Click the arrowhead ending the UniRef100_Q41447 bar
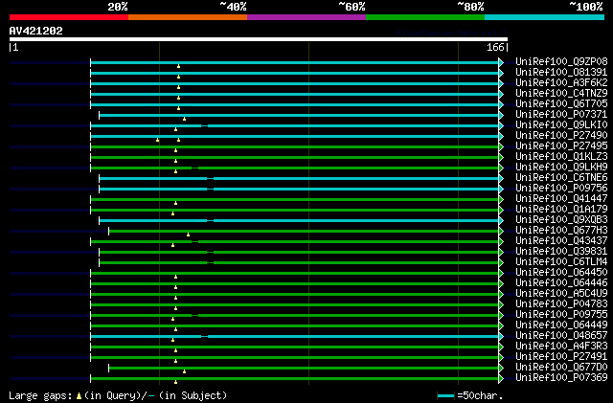613x403 pixels. click(501, 200)
